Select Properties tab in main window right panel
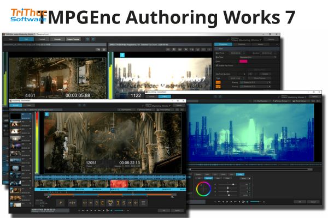The width and height of the screenshot is (328, 218). [x=223, y=45]
